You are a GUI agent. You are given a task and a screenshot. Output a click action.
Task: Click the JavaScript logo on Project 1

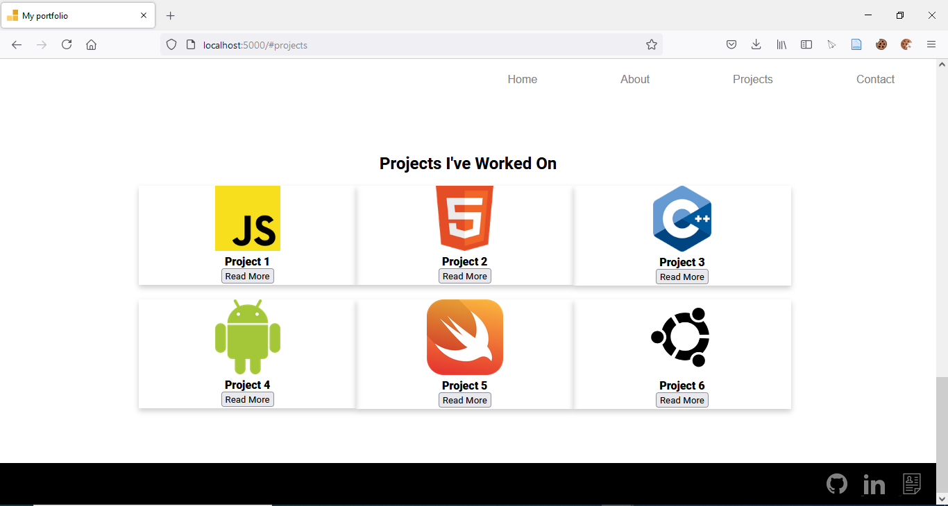coord(248,218)
